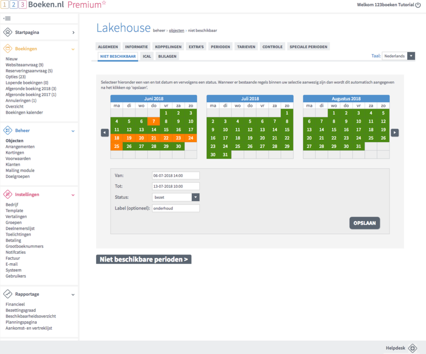Screen dimensions: 426x354
Task: Open the Status dropdown showing bezet
Action: (x=176, y=197)
